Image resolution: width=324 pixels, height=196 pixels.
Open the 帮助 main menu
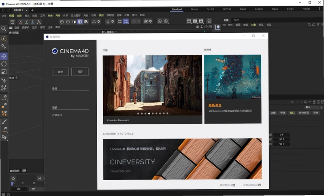click(143, 15)
